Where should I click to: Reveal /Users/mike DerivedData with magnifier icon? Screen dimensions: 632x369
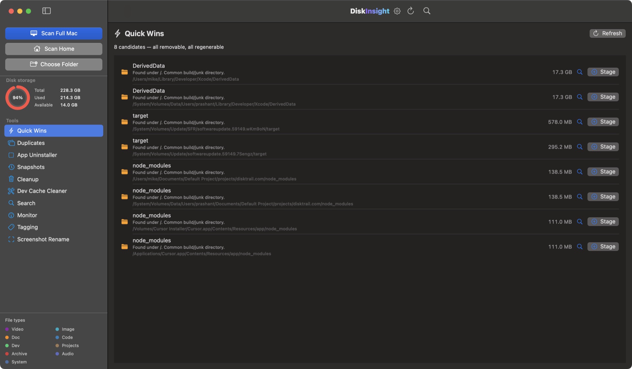click(x=580, y=72)
